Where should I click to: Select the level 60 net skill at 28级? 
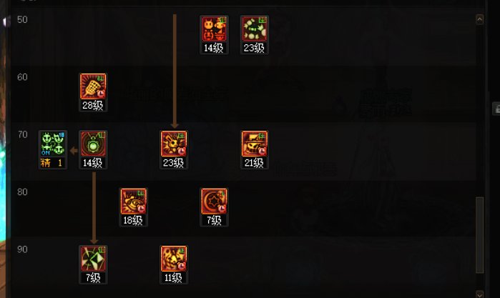point(93,86)
